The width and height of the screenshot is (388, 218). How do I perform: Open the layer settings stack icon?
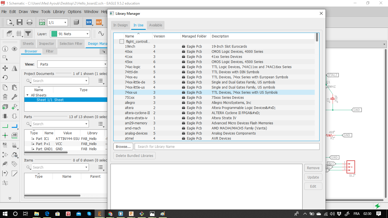point(9,34)
